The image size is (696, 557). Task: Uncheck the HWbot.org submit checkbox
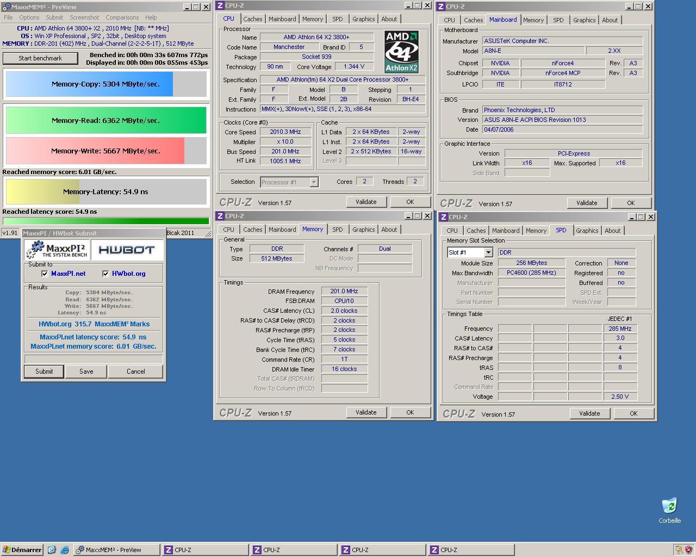[x=105, y=274]
